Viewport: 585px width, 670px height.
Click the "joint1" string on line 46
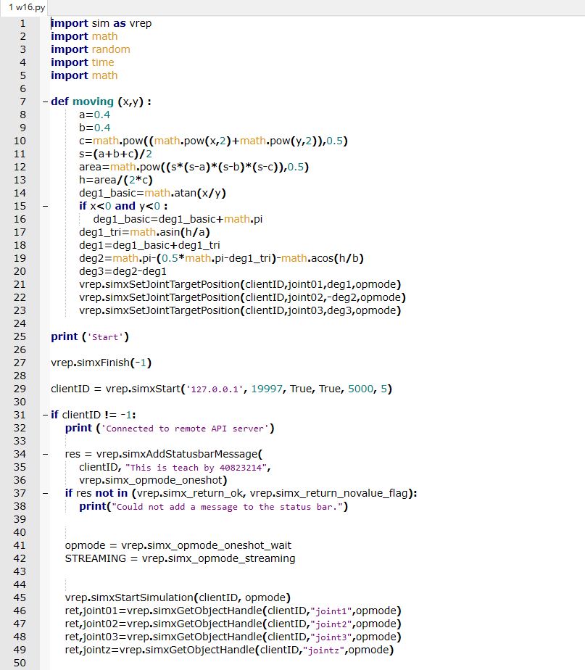[x=331, y=611]
